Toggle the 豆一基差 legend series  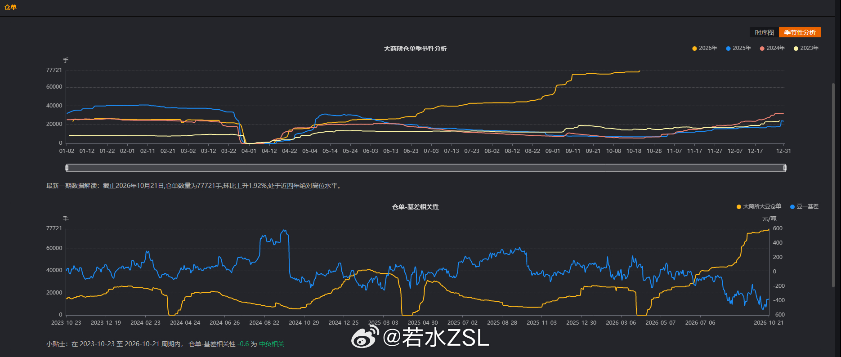coord(804,206)
